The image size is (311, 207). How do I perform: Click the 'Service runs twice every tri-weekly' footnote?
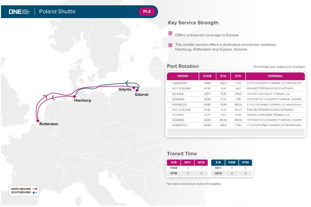tap(194, 184)
